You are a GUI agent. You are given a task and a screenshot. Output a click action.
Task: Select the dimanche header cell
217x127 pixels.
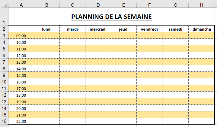(202, 29)
